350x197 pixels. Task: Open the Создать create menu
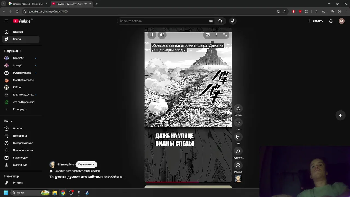(315, 21)
